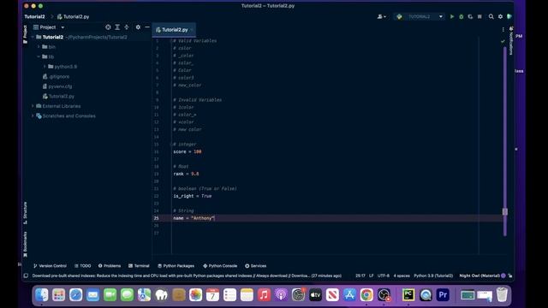The image size is (548, 308).
Task: Open Finder from the Dock
Action: (42, 294)
